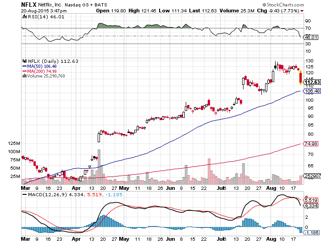Click the red 5.519 signal value in MACD legend
Image resolution: width=321 pixels, height=243 pixels.
94,195
